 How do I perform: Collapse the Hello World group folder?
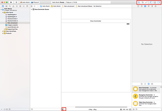click(x=3, y=12)
